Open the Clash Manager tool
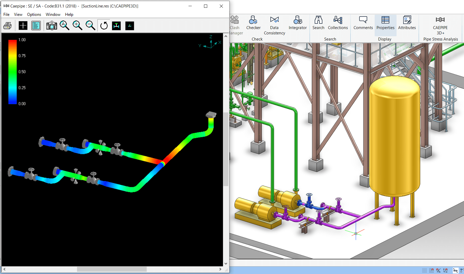The height and width of the screenshot is (274, 464). (x=235, y=26)
